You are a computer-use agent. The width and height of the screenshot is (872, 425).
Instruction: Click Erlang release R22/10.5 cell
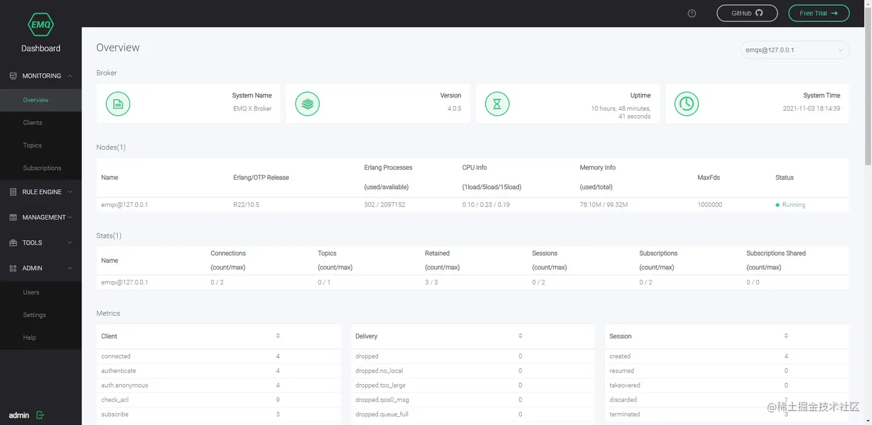246,205
